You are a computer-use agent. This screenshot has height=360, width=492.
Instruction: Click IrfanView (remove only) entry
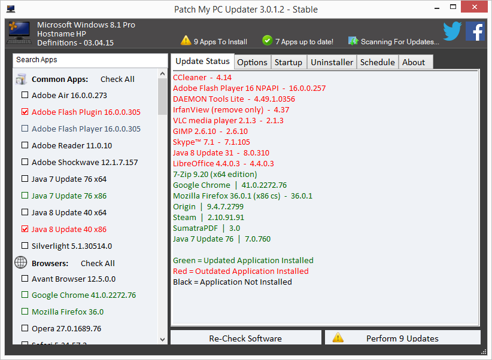pos(231,110)
